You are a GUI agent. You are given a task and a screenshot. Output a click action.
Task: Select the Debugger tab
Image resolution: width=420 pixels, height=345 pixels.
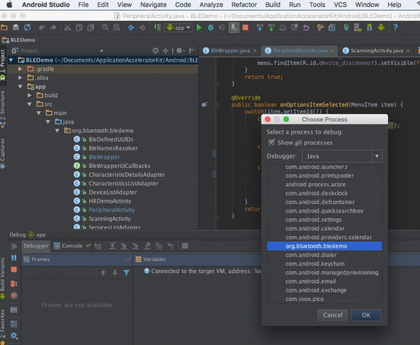coord(36,246)
